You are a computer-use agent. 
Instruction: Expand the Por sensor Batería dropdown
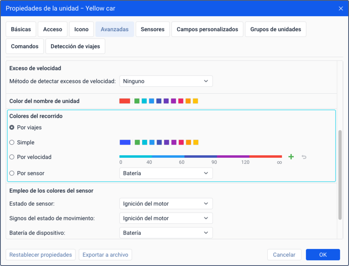(x=166, y=173)
